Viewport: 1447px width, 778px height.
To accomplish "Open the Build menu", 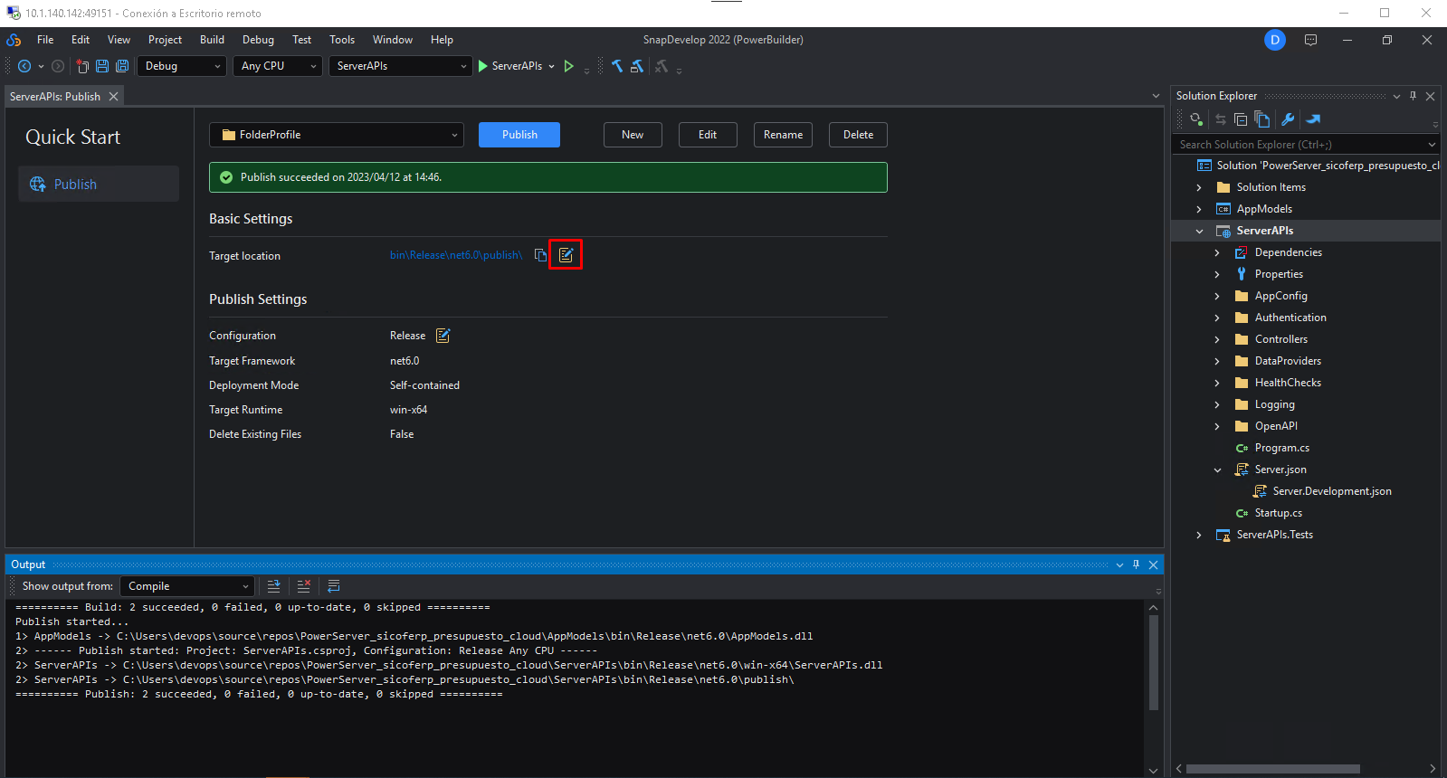I will point(212,40).
